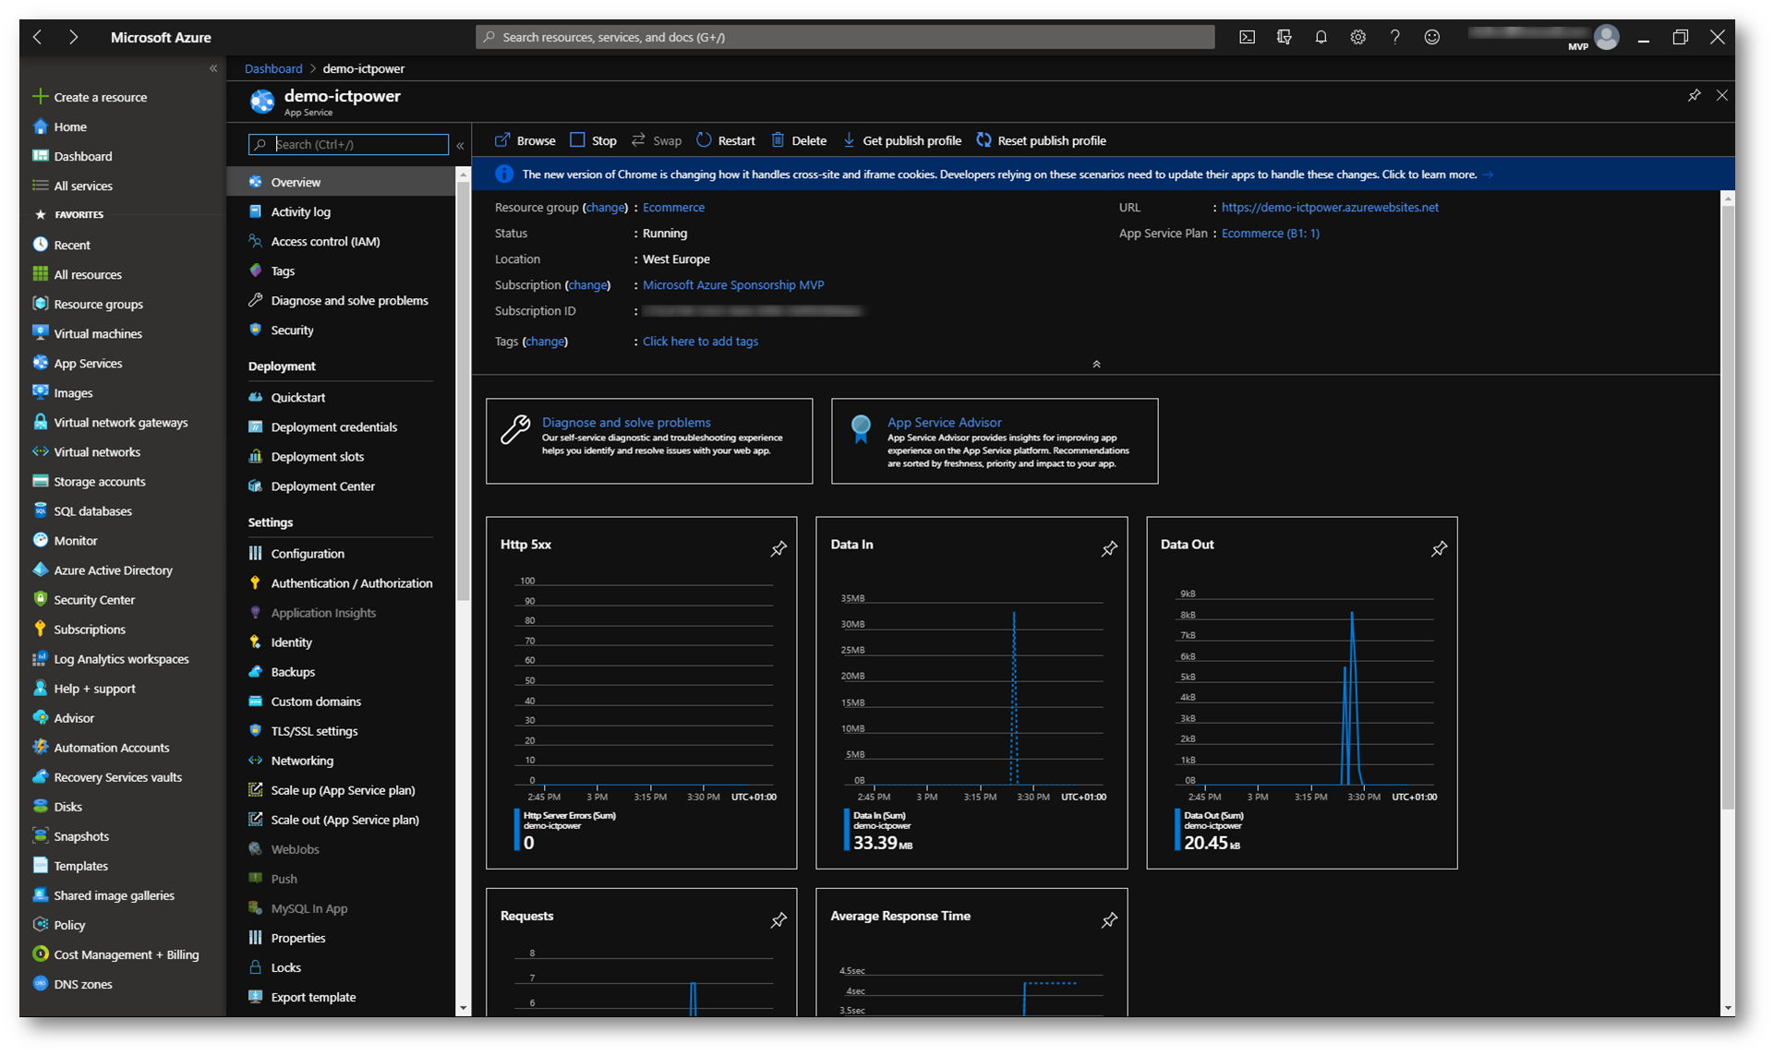Go back with the browser arrow

38,37
